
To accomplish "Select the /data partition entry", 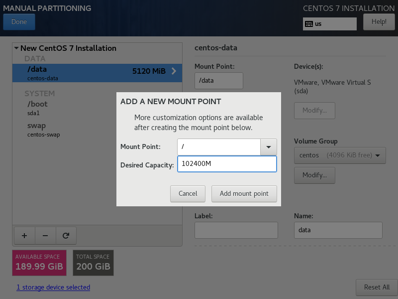I will coord(97,73).
